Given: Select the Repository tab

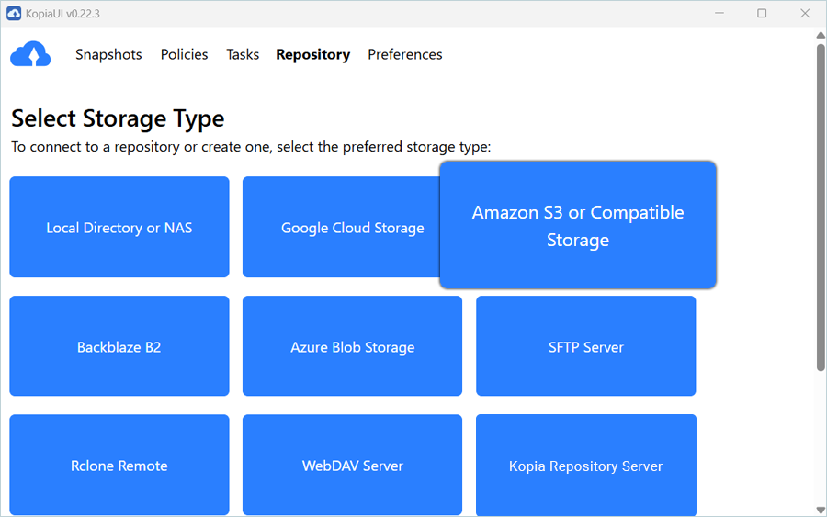Looking at the screenshot, I should (312, 55).
